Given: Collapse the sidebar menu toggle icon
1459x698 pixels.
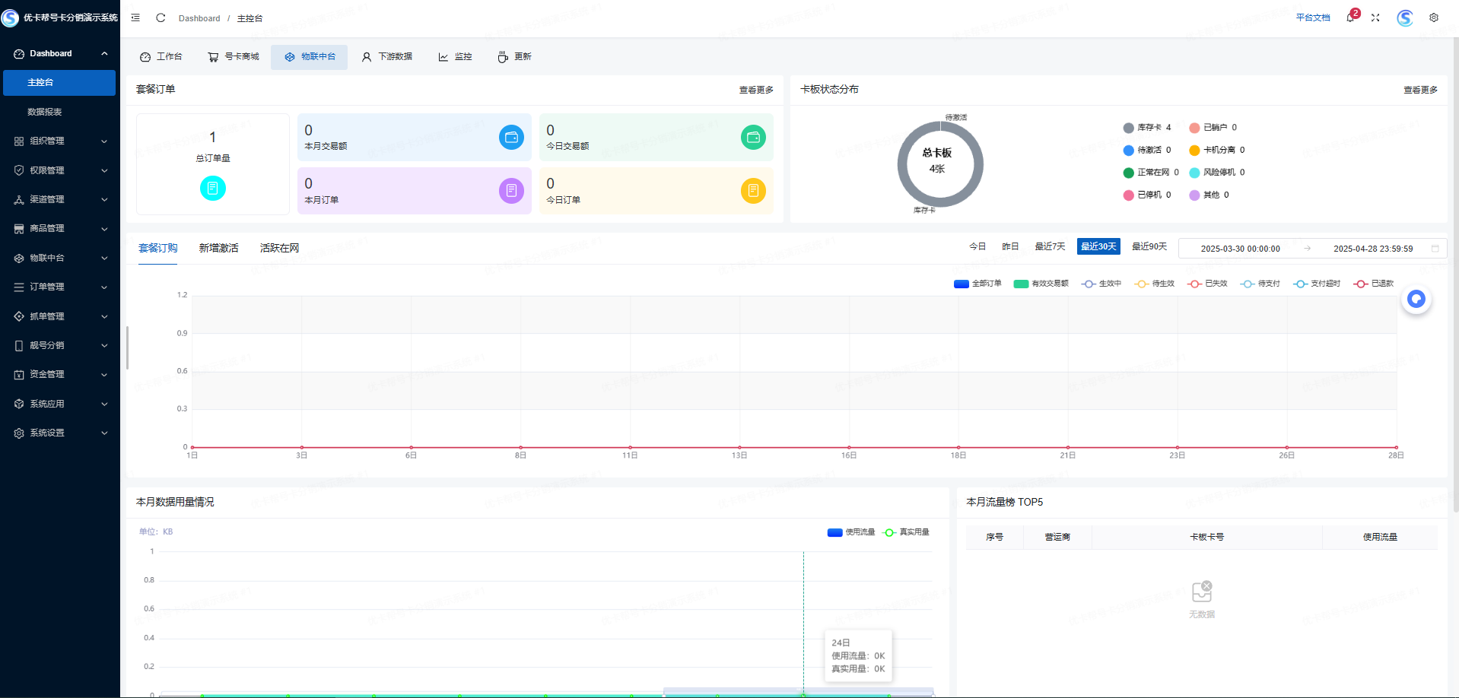Looking at the screenshot, I should coord(135,17).
